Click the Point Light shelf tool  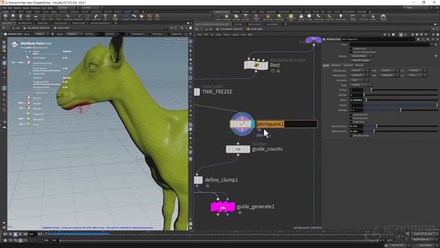pos(226,17)
